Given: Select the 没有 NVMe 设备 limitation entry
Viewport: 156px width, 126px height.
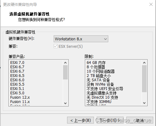Looking at the screenshot, I should tap(100, 84).
